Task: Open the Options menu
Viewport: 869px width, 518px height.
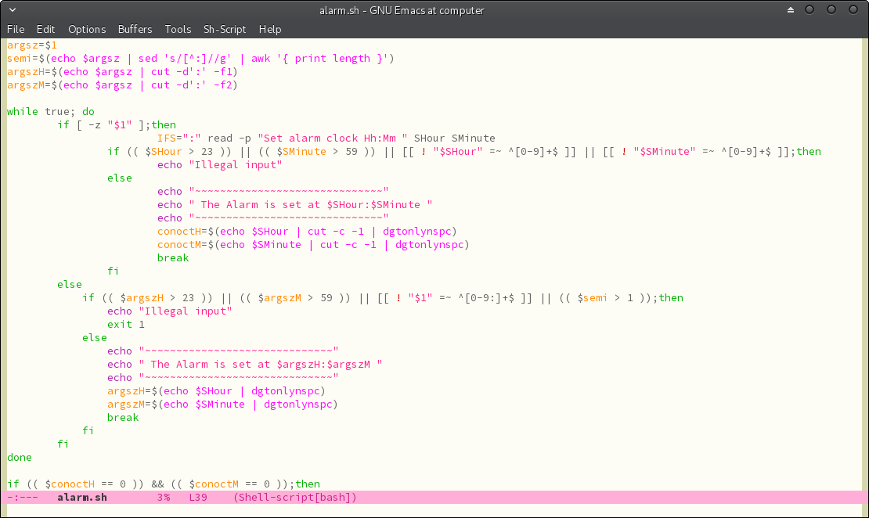Action: (86, 29)
